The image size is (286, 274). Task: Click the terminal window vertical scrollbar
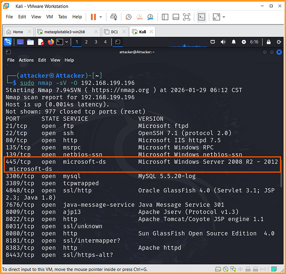click(x=281, y=174)
